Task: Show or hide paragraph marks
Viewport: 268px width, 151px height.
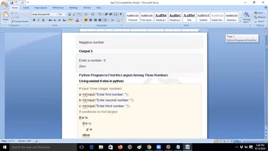Action: pyautogui.click(x=121, y=14)
